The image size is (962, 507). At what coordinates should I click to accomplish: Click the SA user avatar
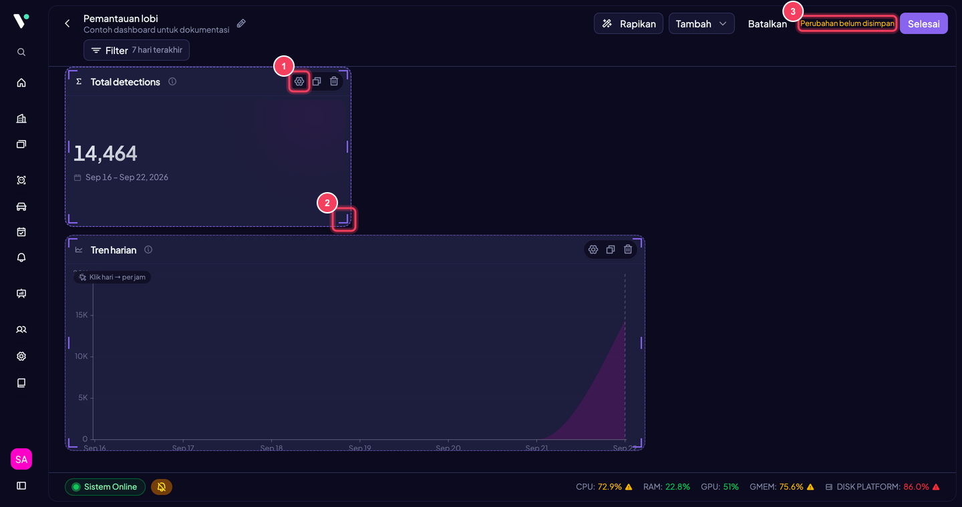[21, 459]
